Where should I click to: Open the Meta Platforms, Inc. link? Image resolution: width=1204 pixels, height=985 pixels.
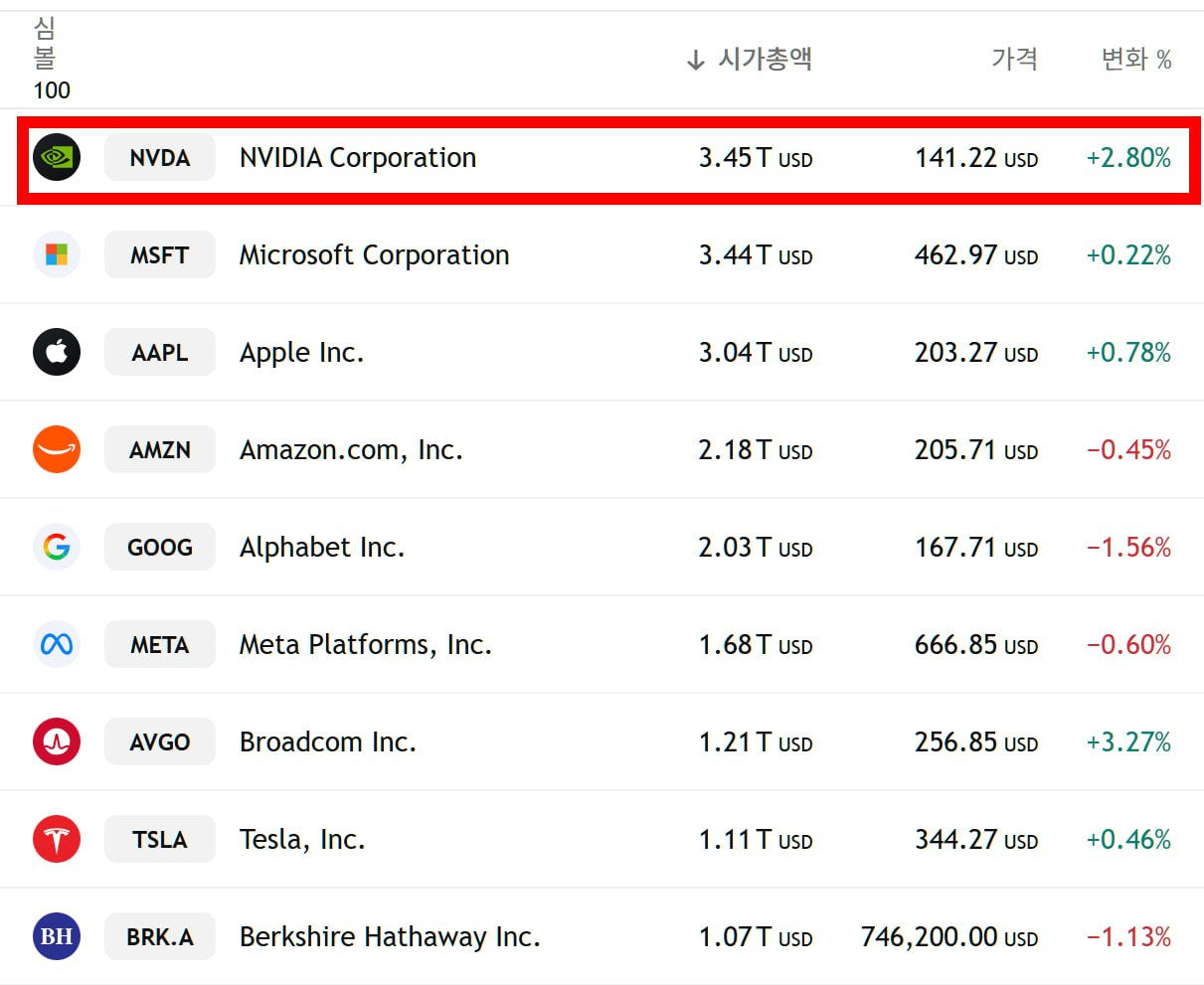click(x=366, y=645)
